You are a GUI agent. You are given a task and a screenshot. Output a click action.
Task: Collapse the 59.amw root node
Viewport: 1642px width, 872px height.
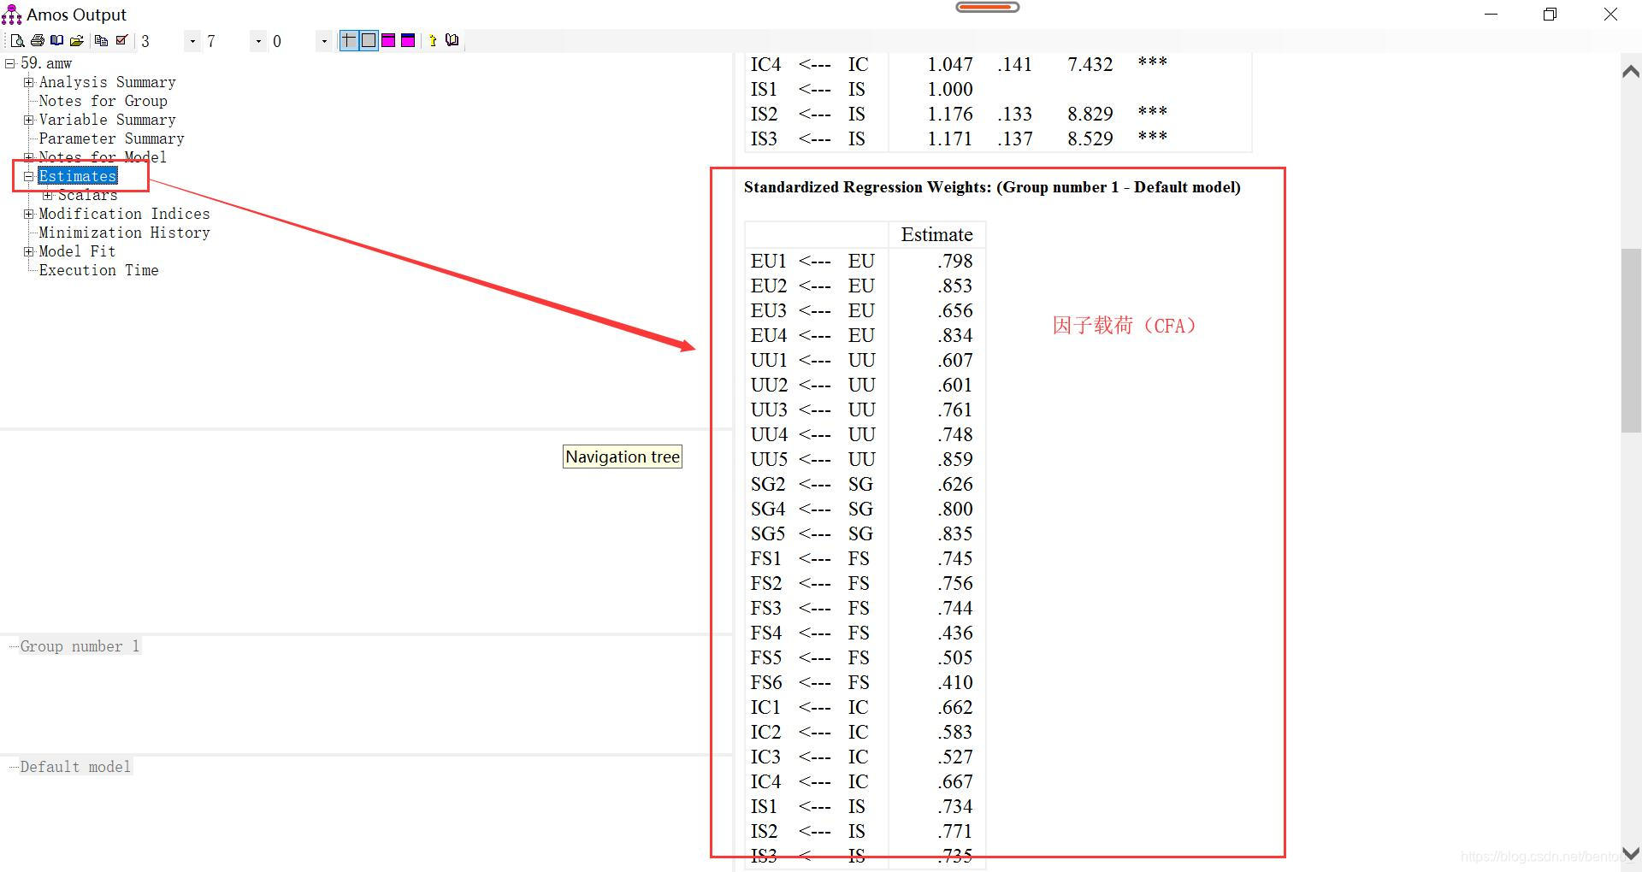click(x=10, y=63)
